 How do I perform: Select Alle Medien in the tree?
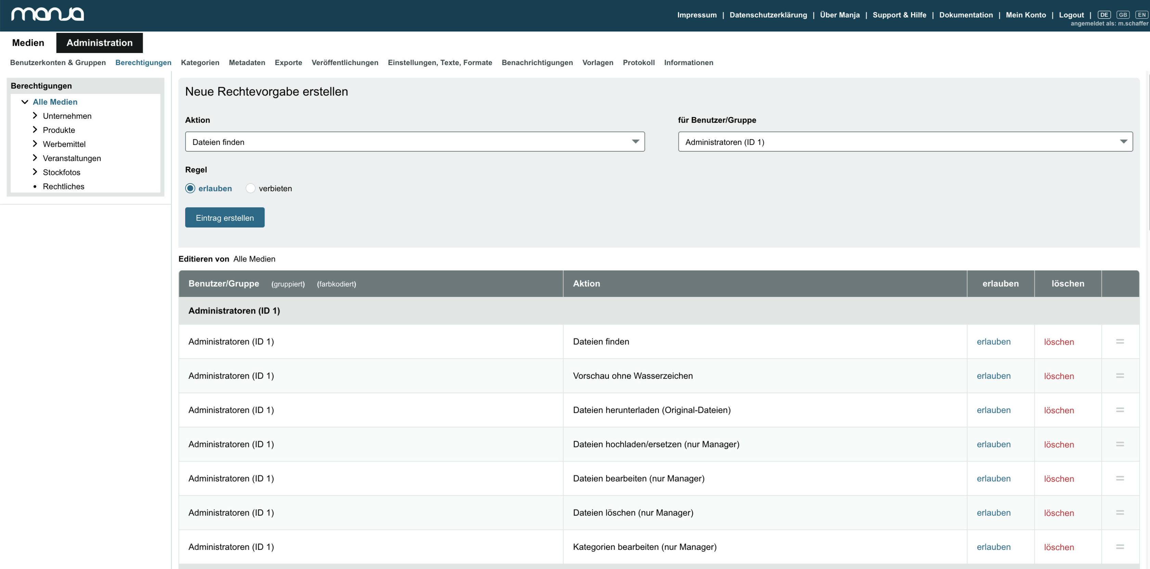[55, 102]
